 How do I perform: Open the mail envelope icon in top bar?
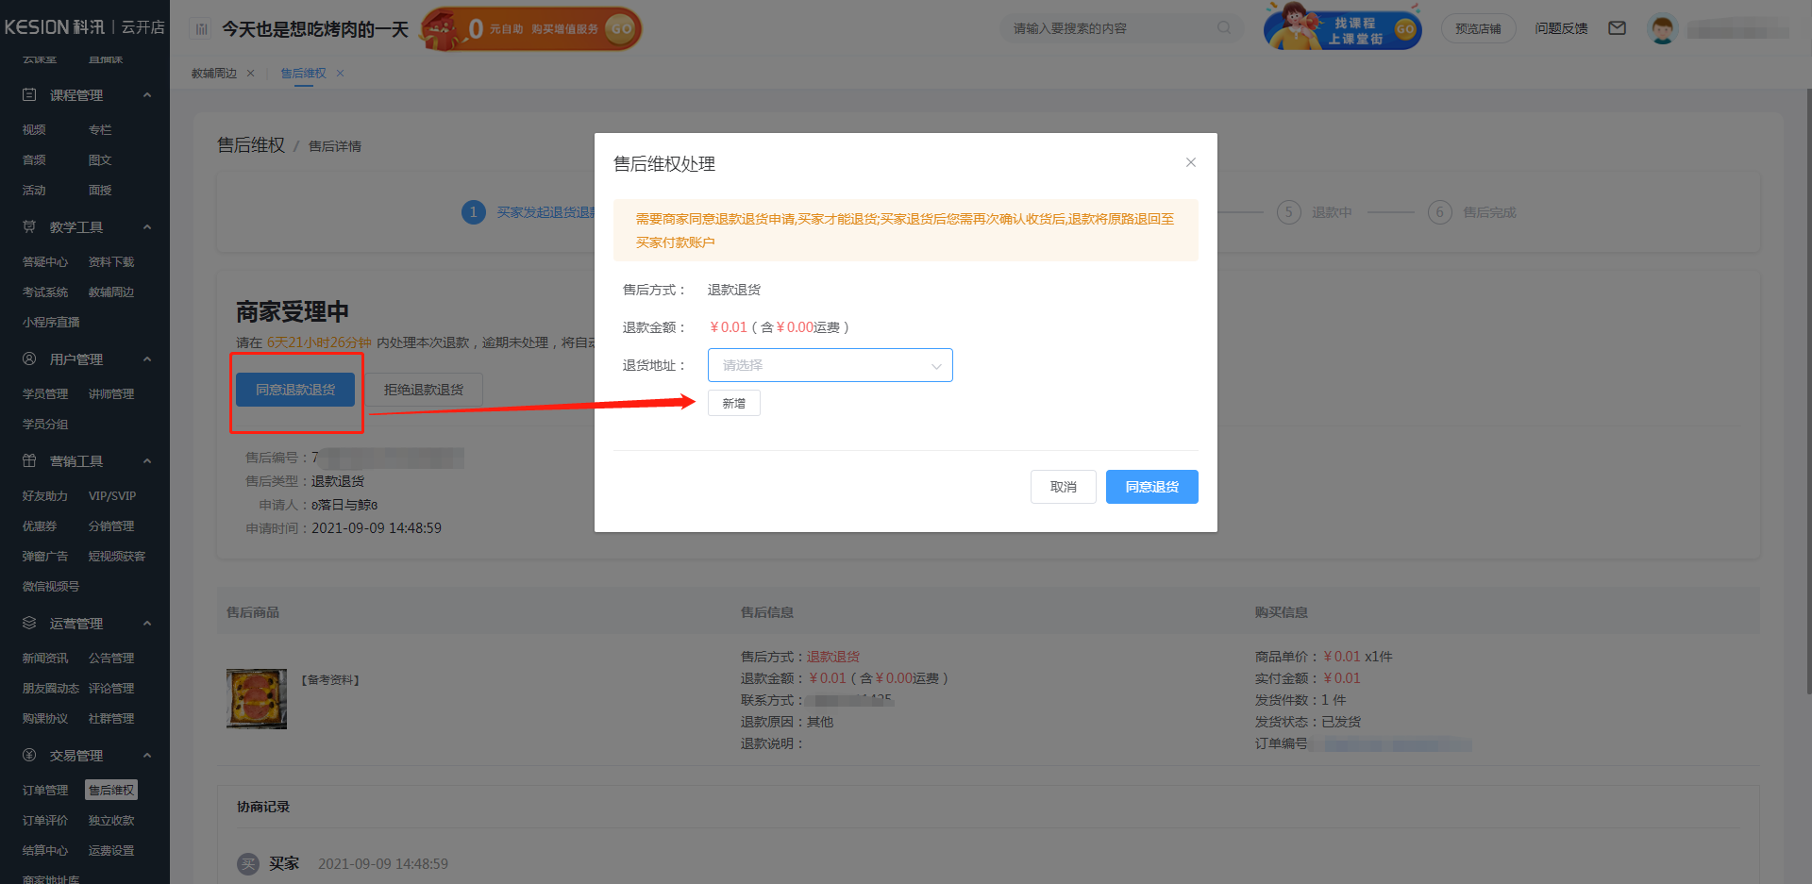1617,28
